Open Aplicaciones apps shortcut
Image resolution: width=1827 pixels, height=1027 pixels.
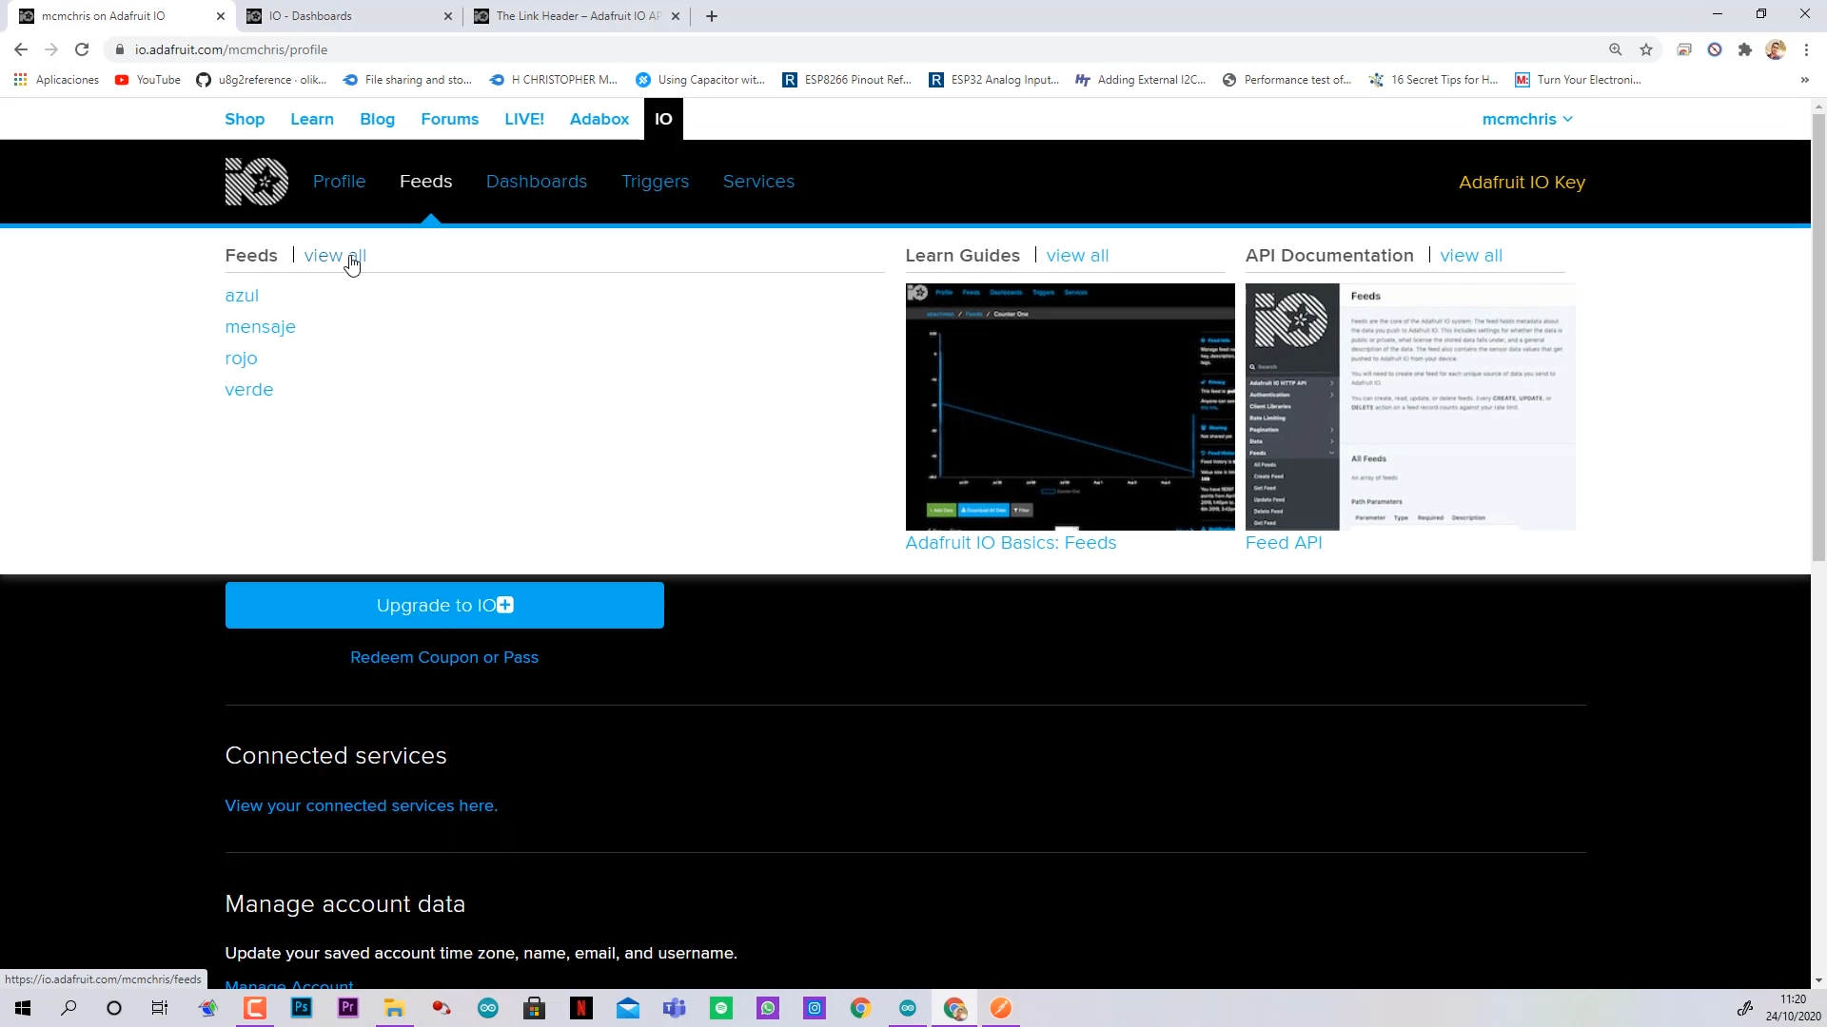pos(57,80)
